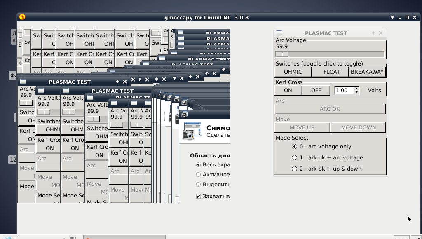
Task: Click the 'Снимо…' heading in the screenshot dialog
Action: pyautogui.click(x=218, y=128)
